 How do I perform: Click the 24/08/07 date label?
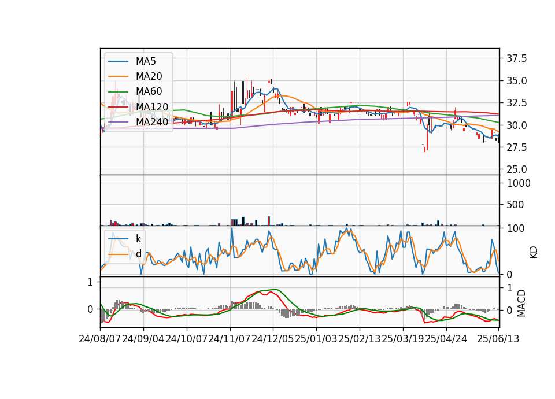pos(100,339)
